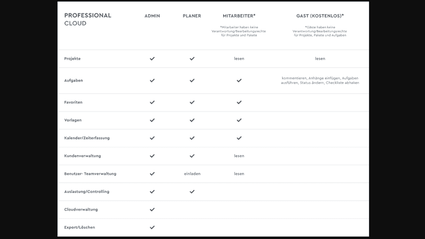The image size is (425, 239).
Task: Click Planer checkmark in Auslastung/Controlling row
Action: coord(192,192)
